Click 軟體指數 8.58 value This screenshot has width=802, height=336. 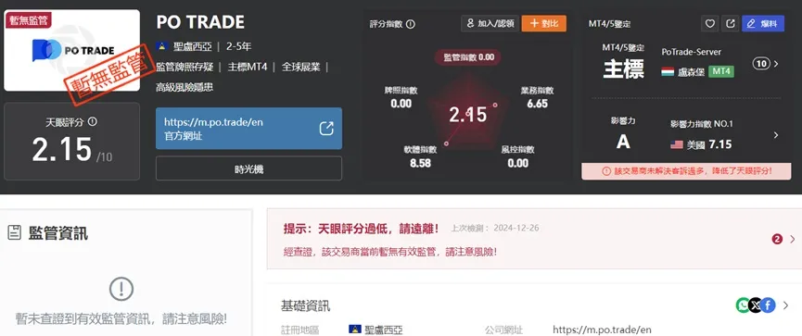click(x=420, y=164)
